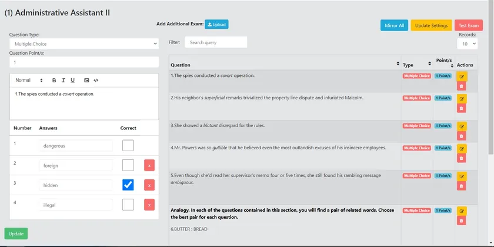Click the answer field containing 'illegal'
The image size is (494, 247).
[76, 205]
